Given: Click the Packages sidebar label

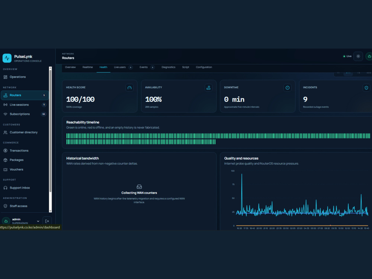Looking at the screenshot, I should click(17, 160).
